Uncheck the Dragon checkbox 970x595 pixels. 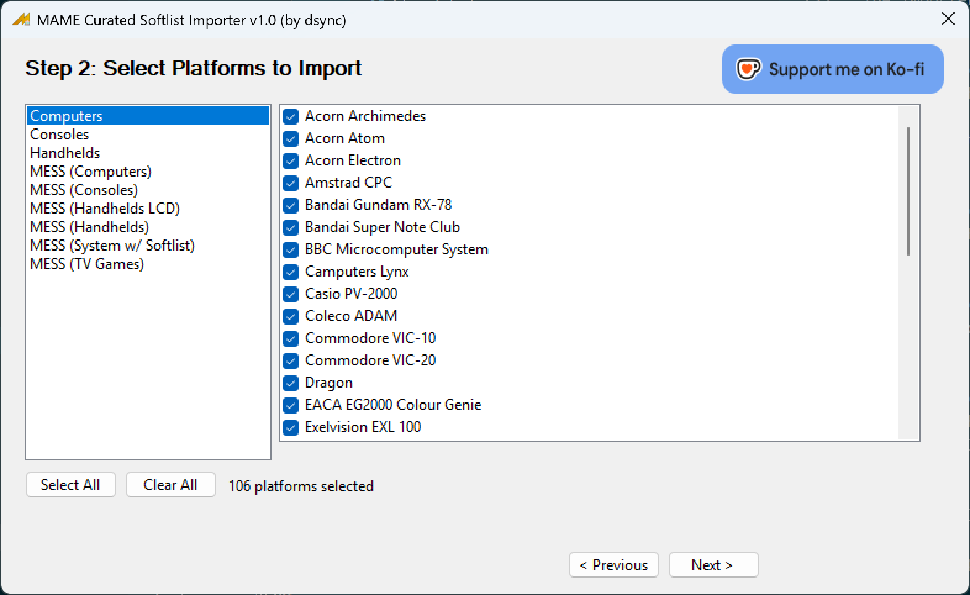pyautogui.click(x=291, y=383)
